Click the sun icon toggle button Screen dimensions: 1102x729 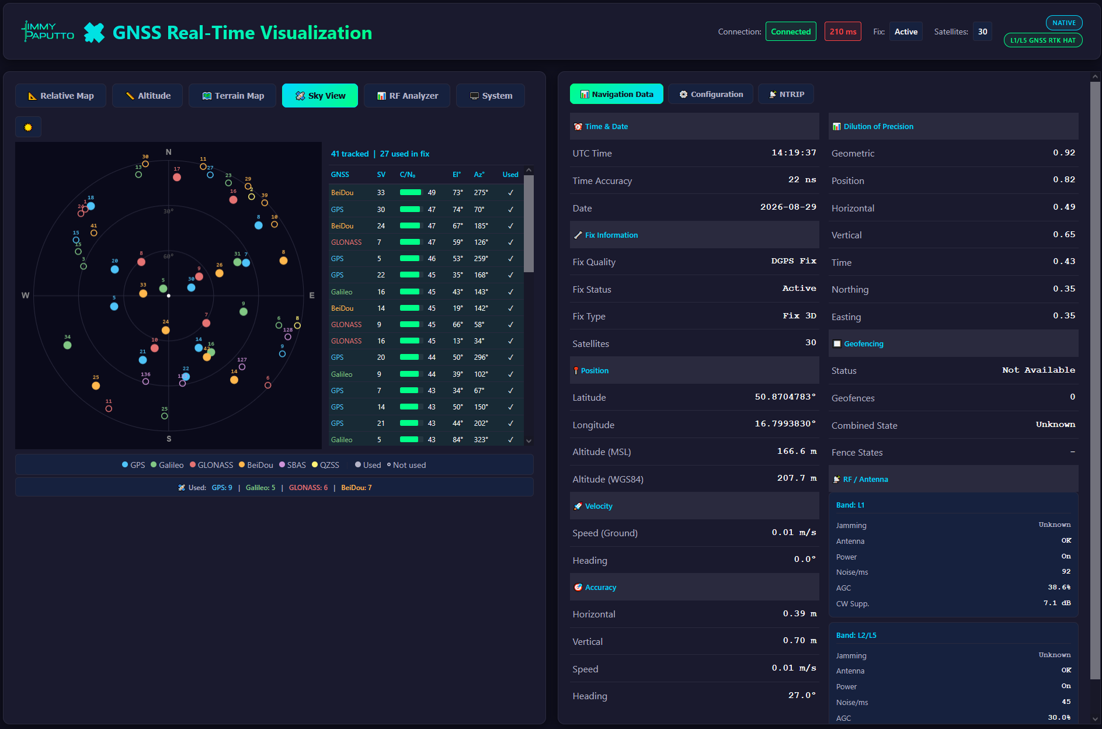point(28,127)
